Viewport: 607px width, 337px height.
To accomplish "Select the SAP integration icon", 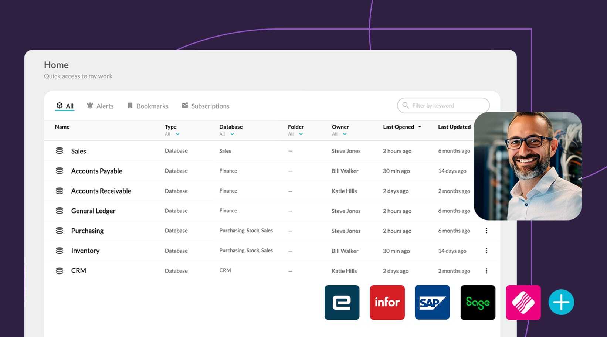I will pyautogui.click(x=432, y=302).
